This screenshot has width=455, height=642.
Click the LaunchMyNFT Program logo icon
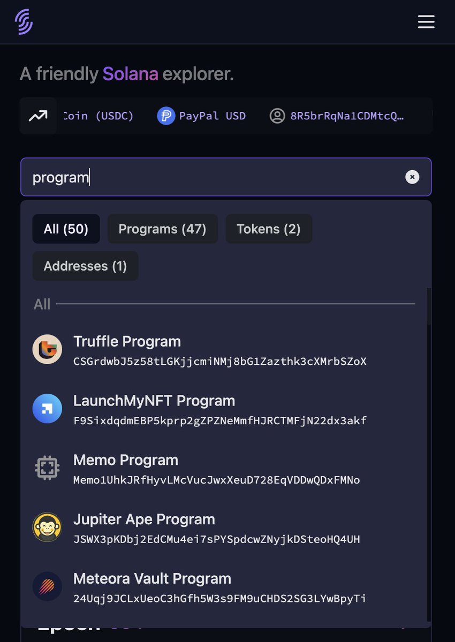pos(47,409)
